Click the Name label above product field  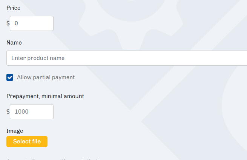(14, 43)
